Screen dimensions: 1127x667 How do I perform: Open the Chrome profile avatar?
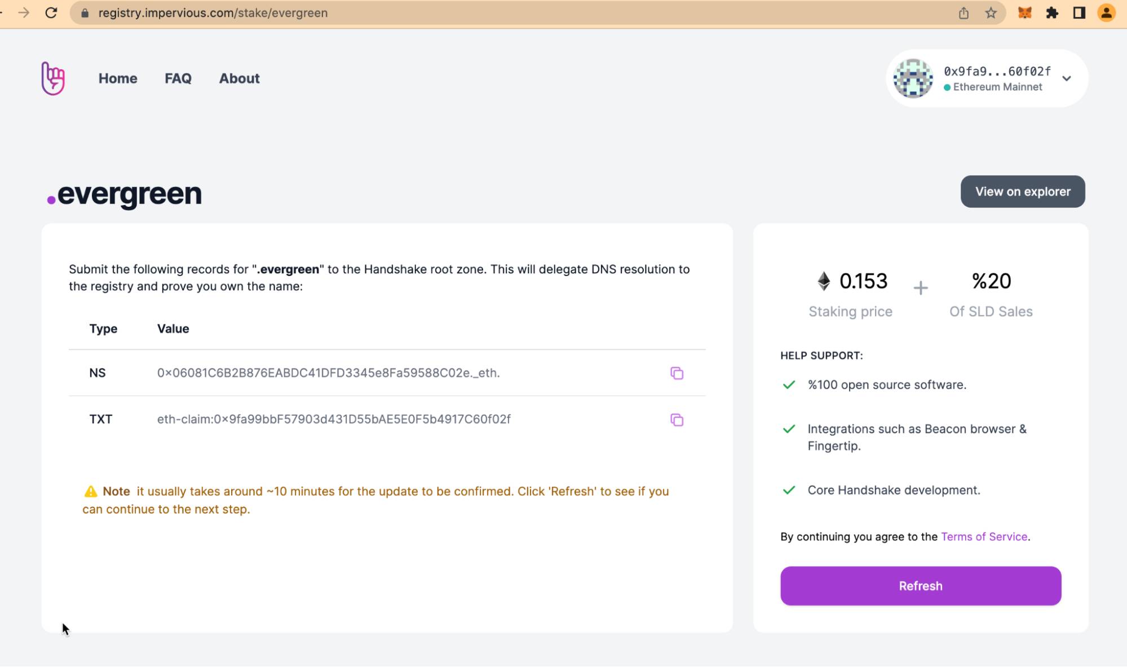1106,13
